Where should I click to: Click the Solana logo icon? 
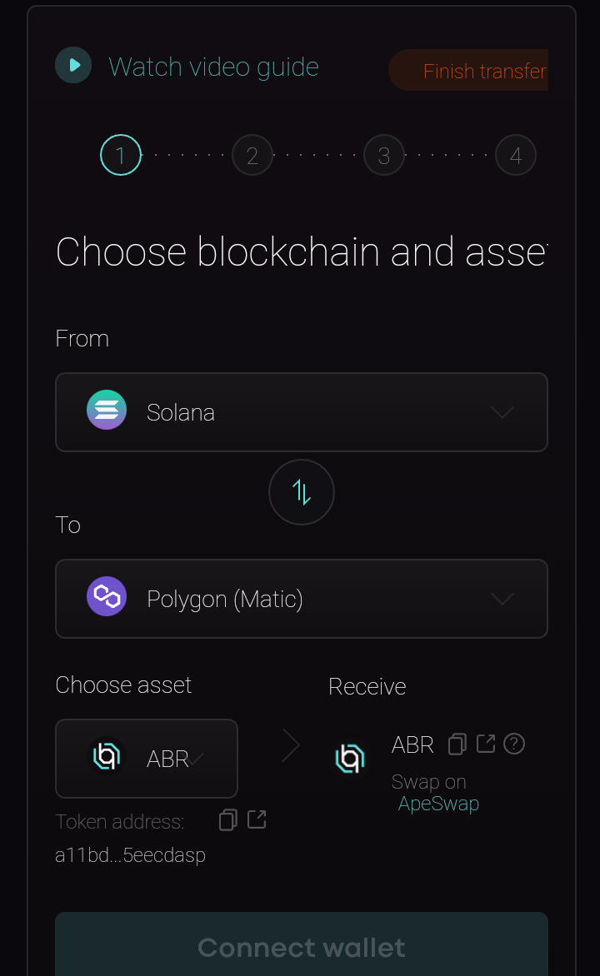point(107,411)
